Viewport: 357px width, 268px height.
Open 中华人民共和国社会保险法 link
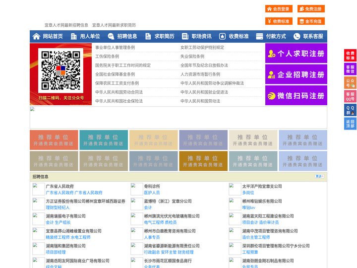(x=119, y=101)
